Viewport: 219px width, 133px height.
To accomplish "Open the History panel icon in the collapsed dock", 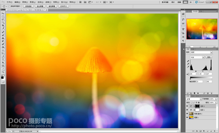I will point(183,20).
